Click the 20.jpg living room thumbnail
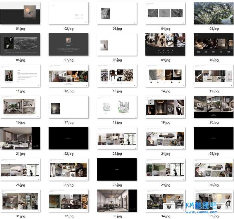Viewport: 234px width, 219px height. 214,107
